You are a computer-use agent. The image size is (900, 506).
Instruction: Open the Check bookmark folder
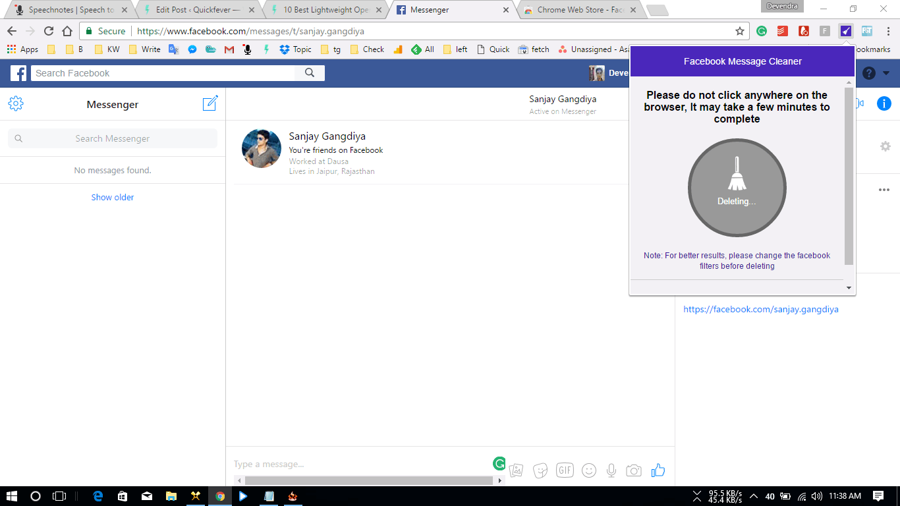click(367, 49)
